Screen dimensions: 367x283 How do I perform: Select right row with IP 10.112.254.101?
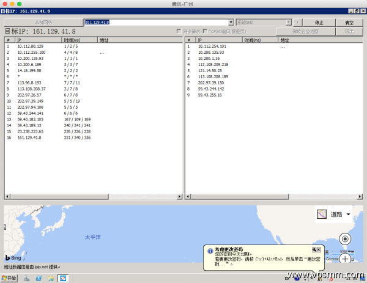point(274,46)
